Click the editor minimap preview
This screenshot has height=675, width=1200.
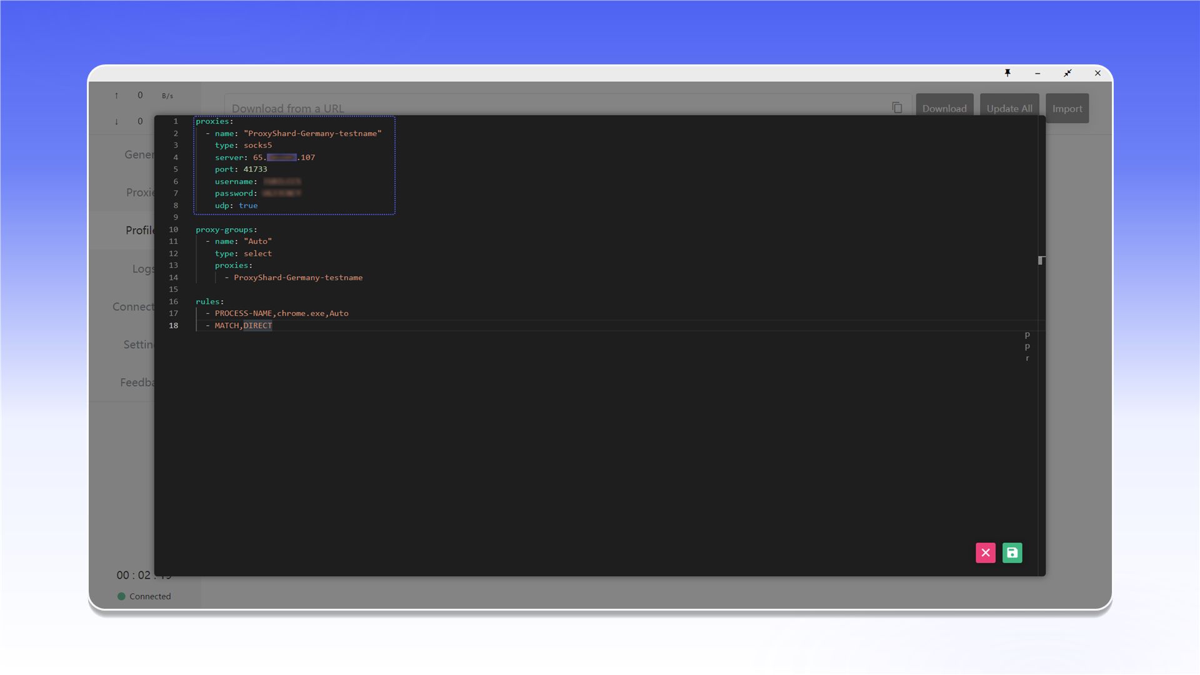click(1027, 346)
